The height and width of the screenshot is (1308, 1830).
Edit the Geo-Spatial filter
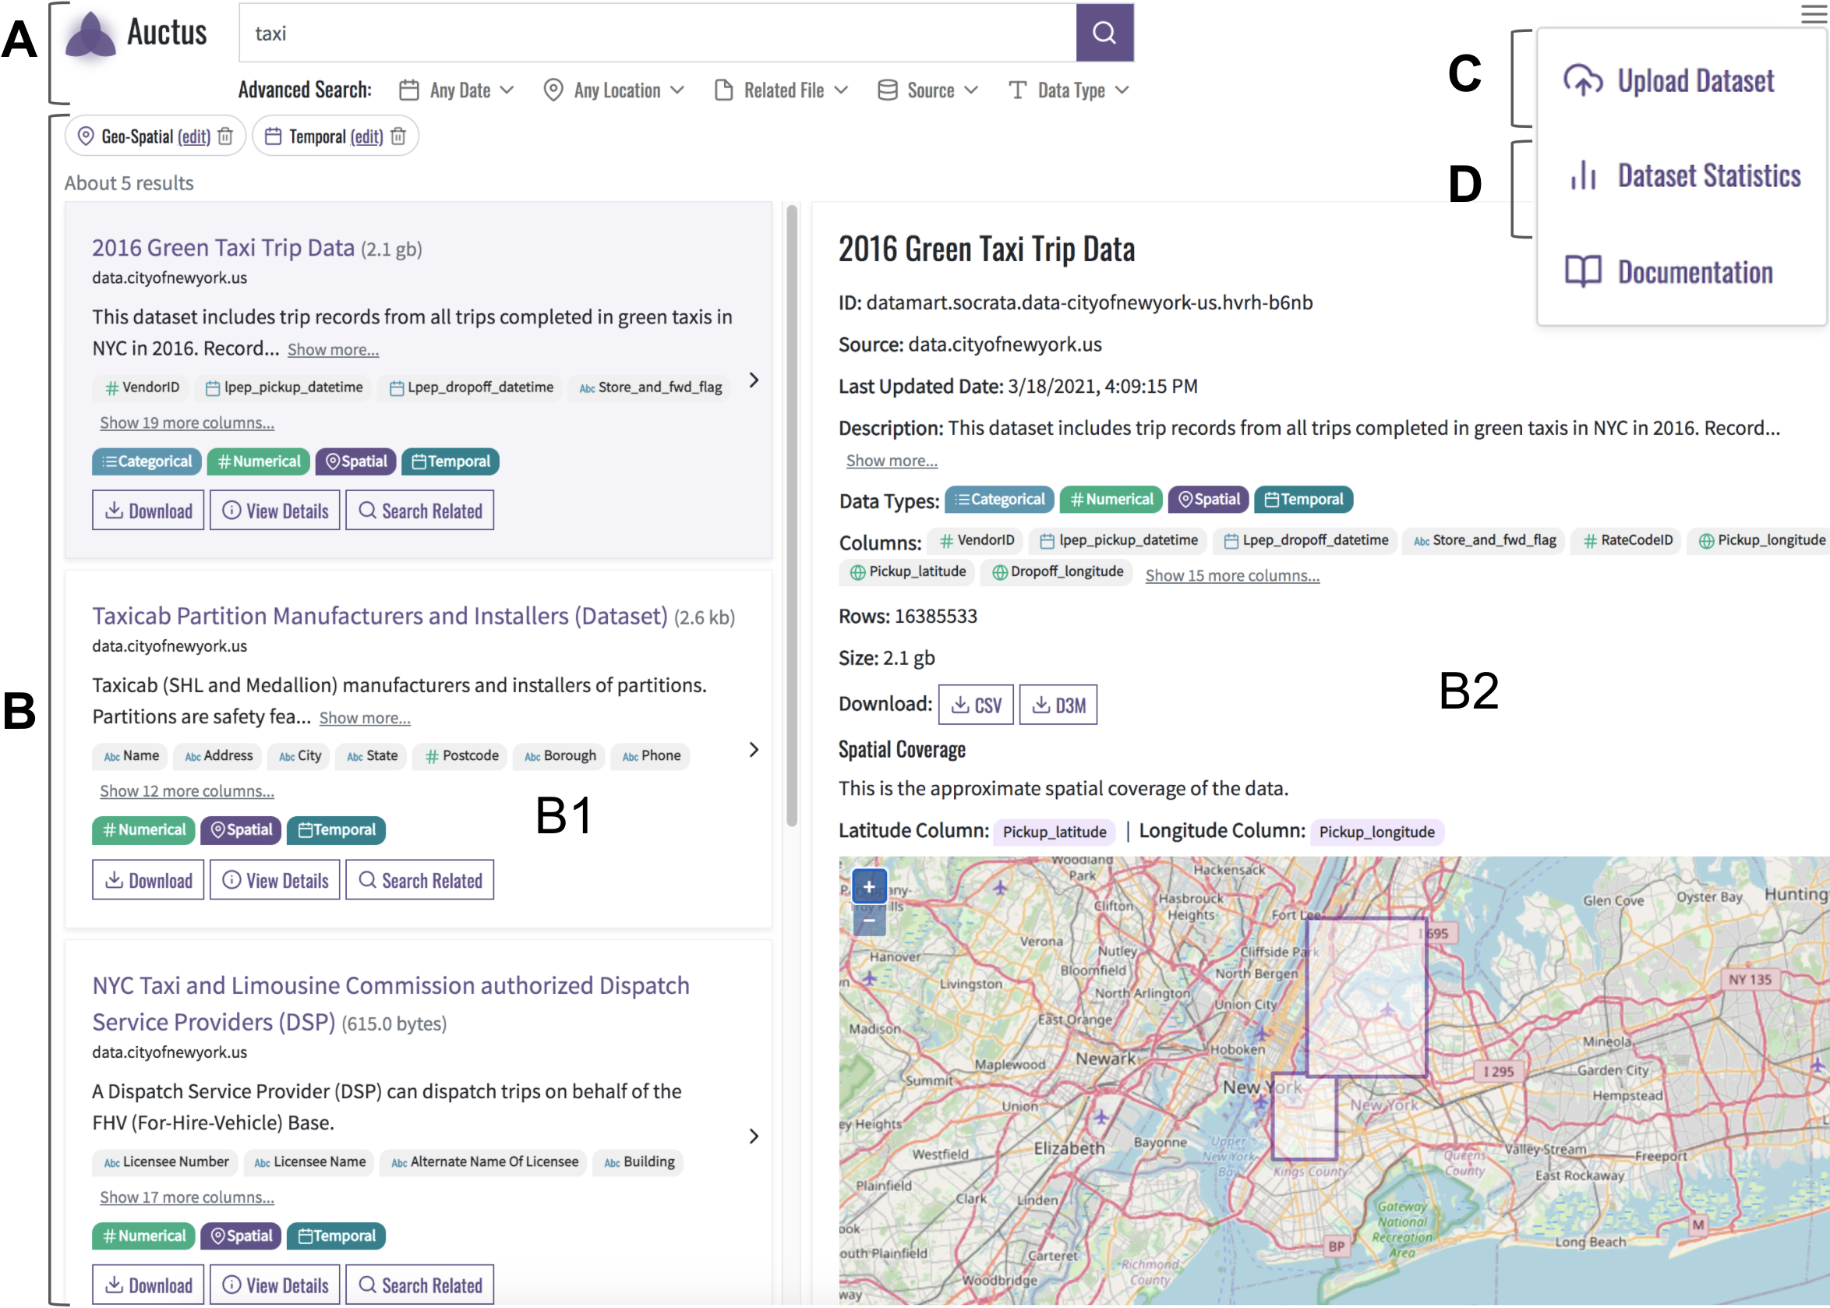194,137
